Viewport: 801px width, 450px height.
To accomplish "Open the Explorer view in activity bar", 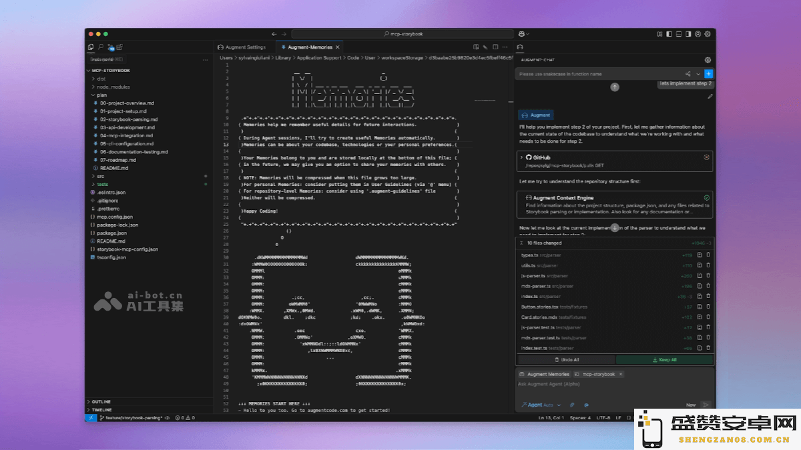I will (x=91, y=47).
